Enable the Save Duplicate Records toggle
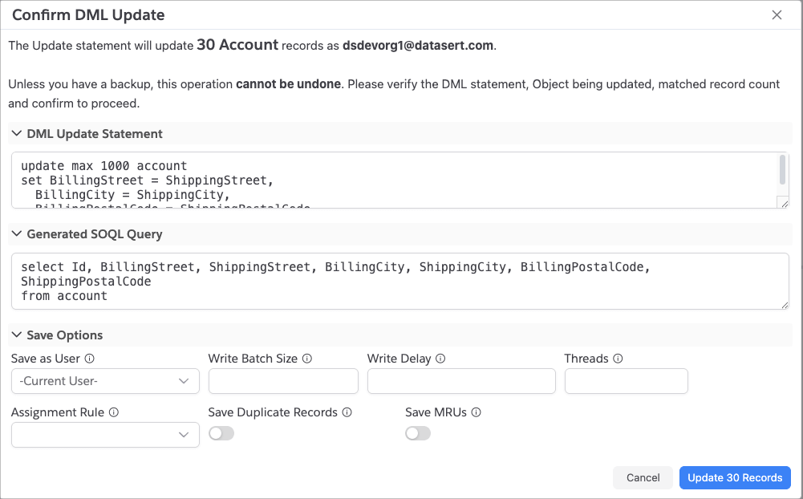 point(221,433)
